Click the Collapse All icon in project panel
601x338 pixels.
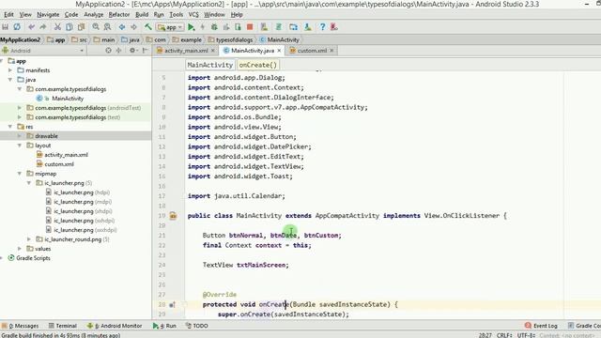pos(119,50)
